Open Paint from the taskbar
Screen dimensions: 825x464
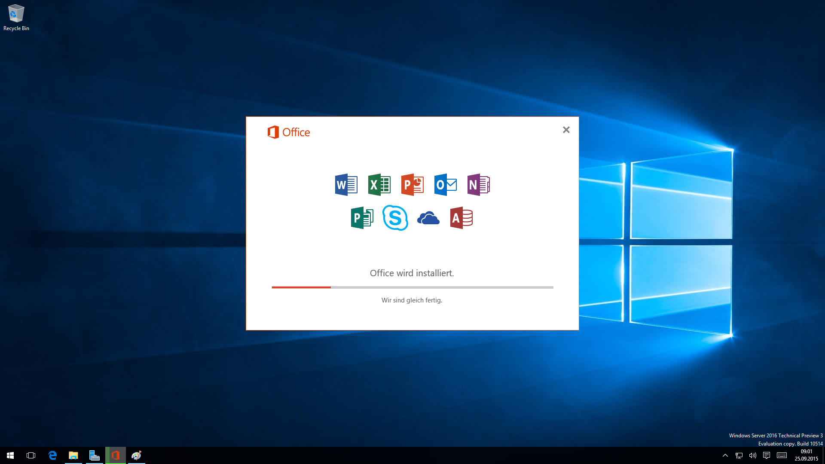(136, 455)
